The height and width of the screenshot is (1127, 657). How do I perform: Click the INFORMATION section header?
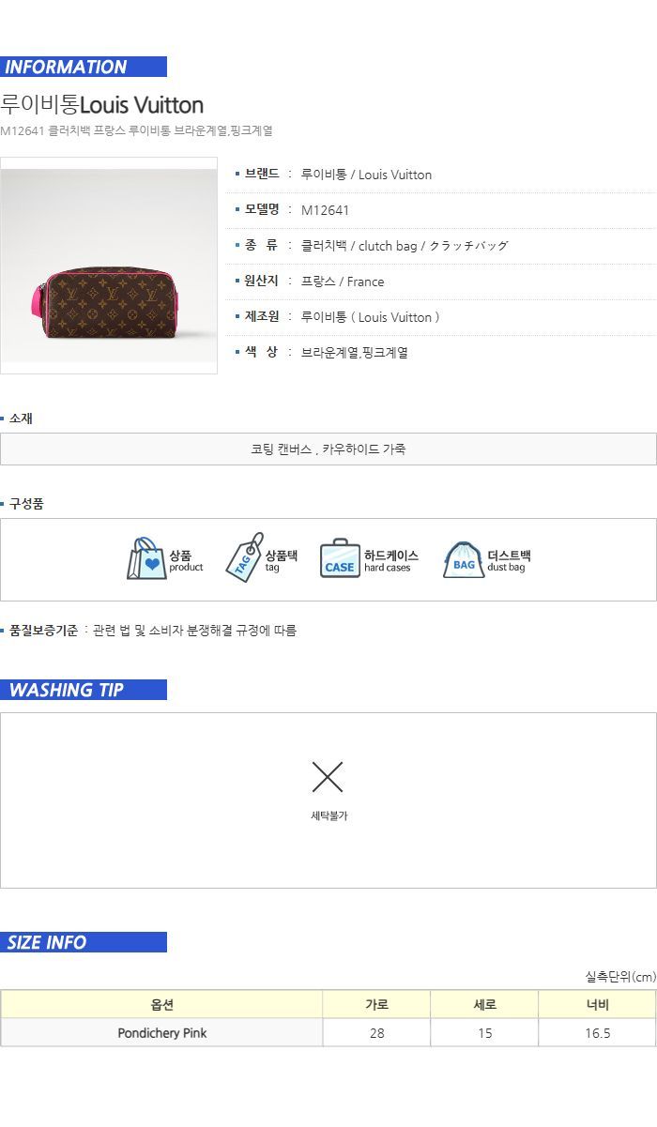click(x=84, y=67)
